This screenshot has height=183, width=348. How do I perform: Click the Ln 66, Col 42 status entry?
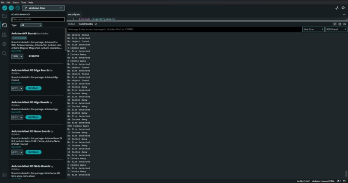click(x=303, y=181)
